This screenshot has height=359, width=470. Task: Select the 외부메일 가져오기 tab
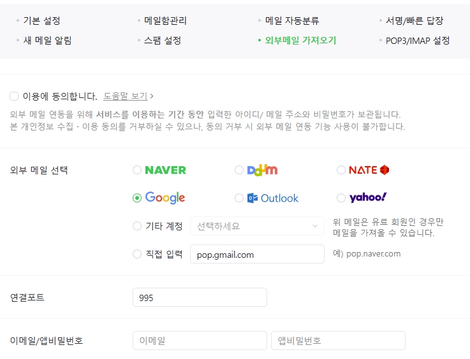[300, 40]
